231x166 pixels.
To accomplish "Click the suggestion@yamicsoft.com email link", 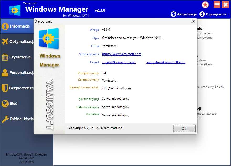I will point(166,62).
